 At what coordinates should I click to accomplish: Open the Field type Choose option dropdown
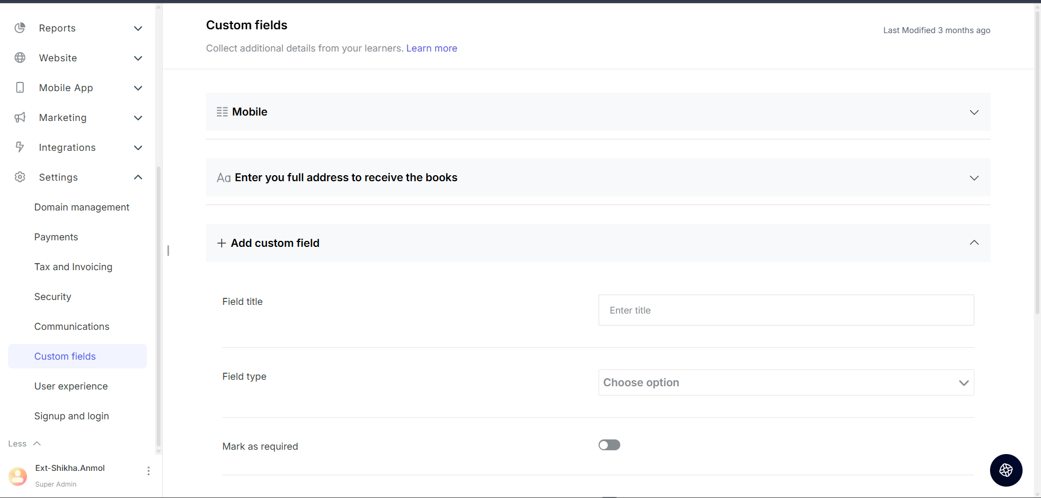point(786,383)
